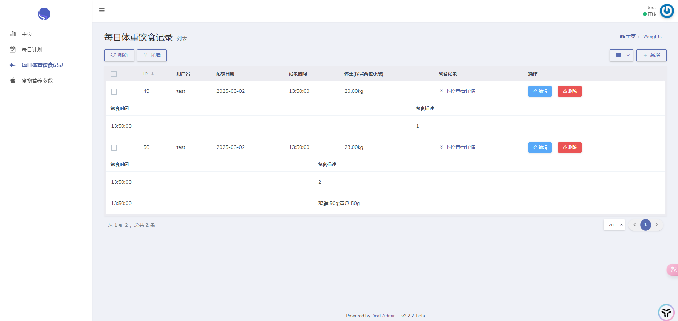Click 删除 button for record 49

click(570, 91)
